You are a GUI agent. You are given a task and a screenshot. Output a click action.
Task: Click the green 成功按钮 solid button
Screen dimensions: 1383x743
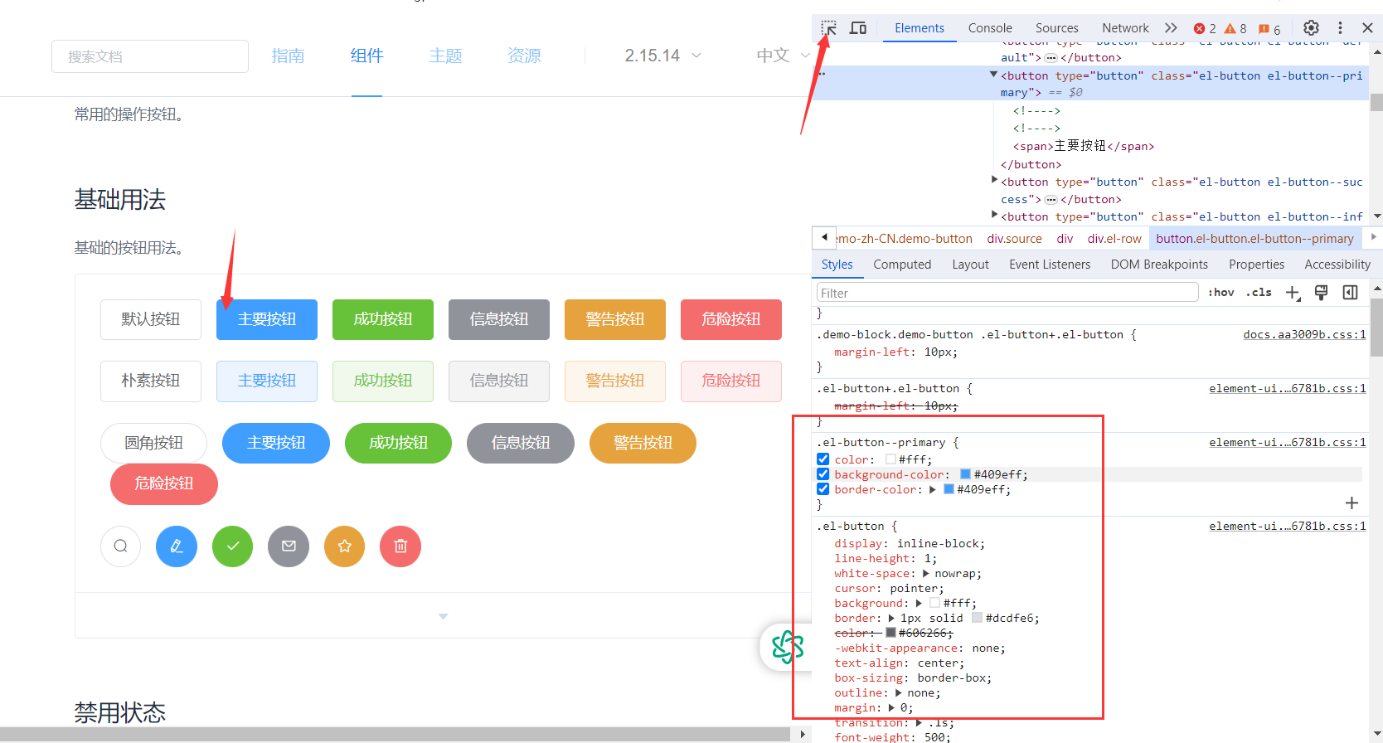(383, 319)
